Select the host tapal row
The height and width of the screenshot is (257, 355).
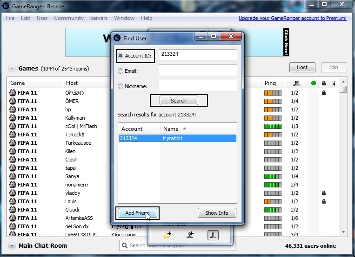tap(71, 168)
